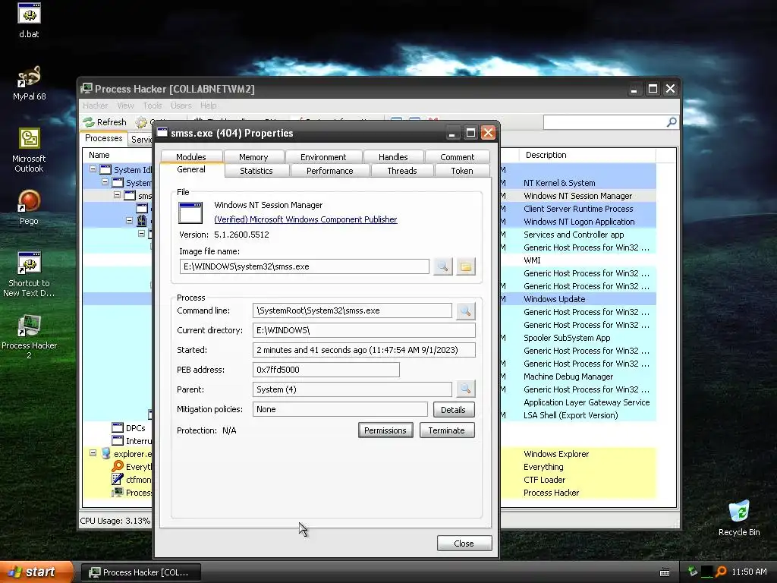This screenshot has width=777, height=583.
Task: Open the Token tab
Action: pos(462,171)
